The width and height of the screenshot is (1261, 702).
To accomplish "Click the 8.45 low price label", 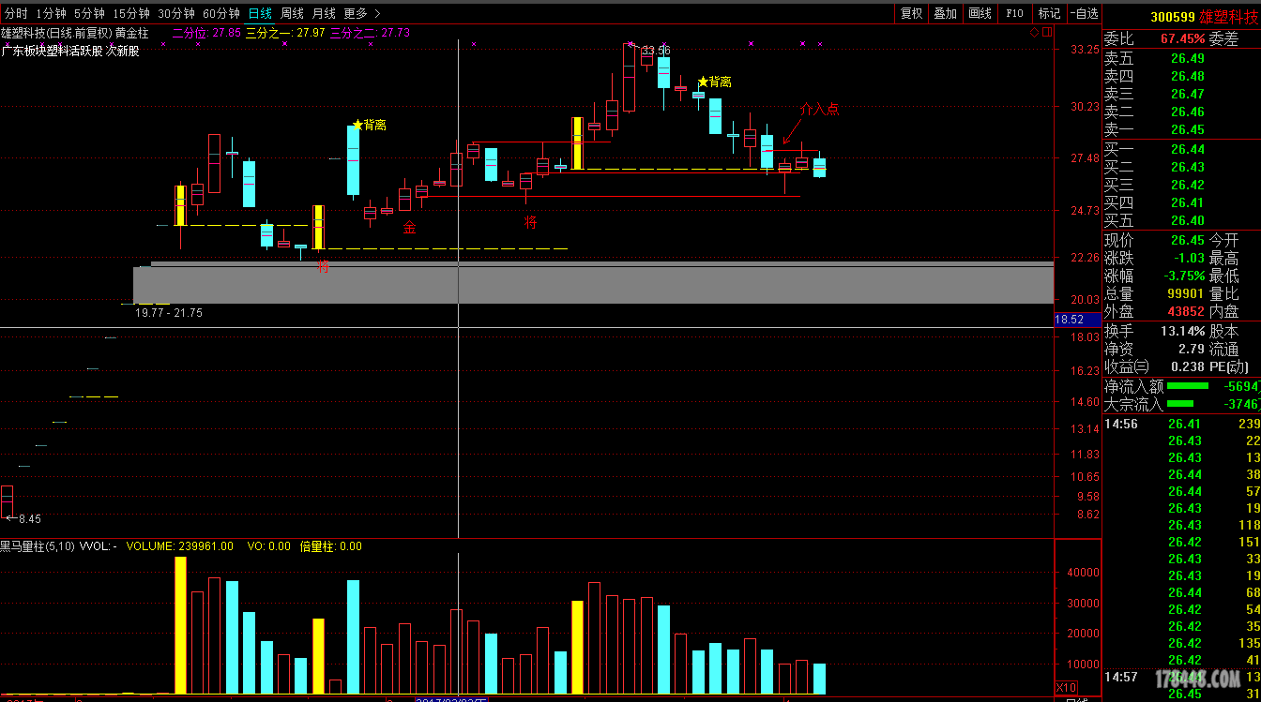I will 29,518.
